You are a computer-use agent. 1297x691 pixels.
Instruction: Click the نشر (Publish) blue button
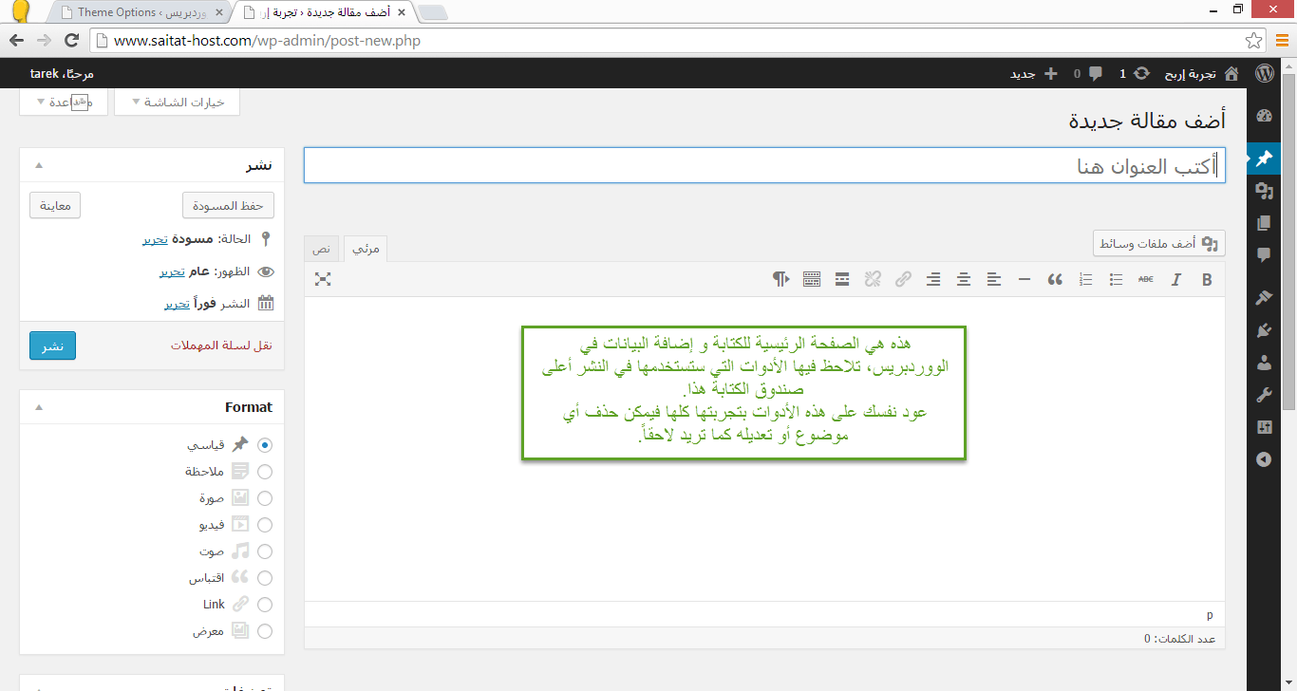(x=52, y=345)
